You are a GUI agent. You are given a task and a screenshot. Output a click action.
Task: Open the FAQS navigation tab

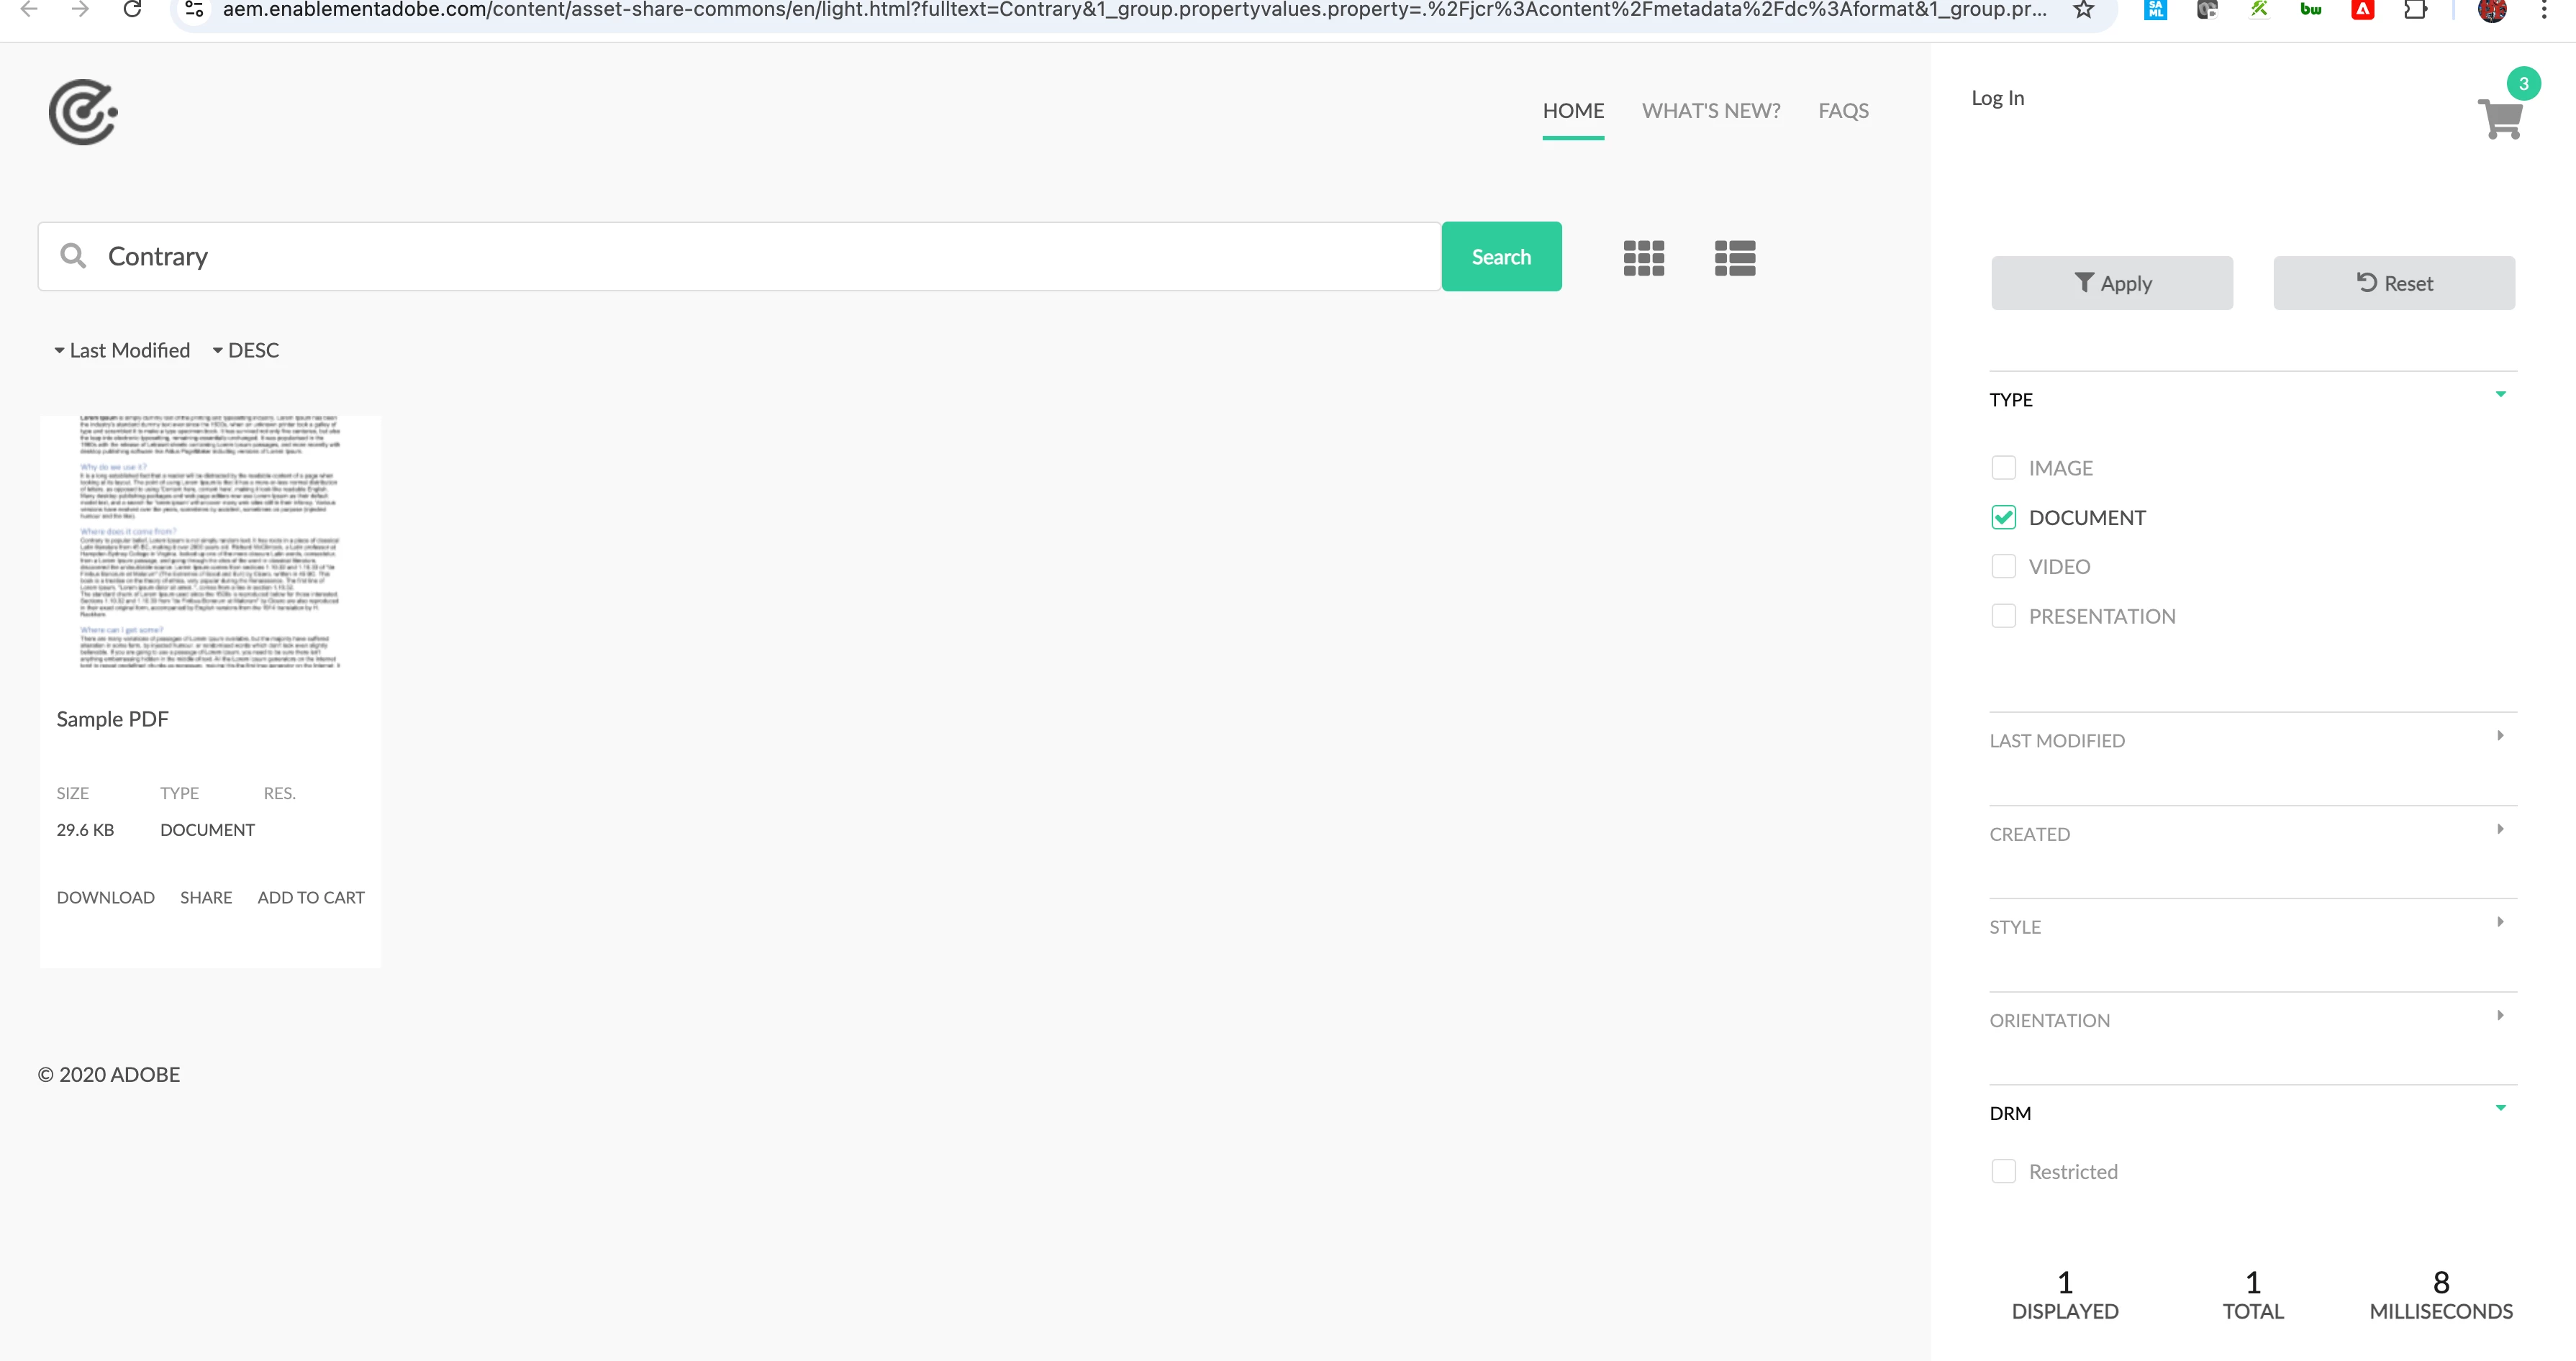[1842, 111]
